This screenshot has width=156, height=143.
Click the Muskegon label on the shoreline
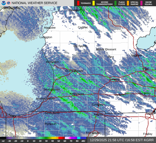52,62
